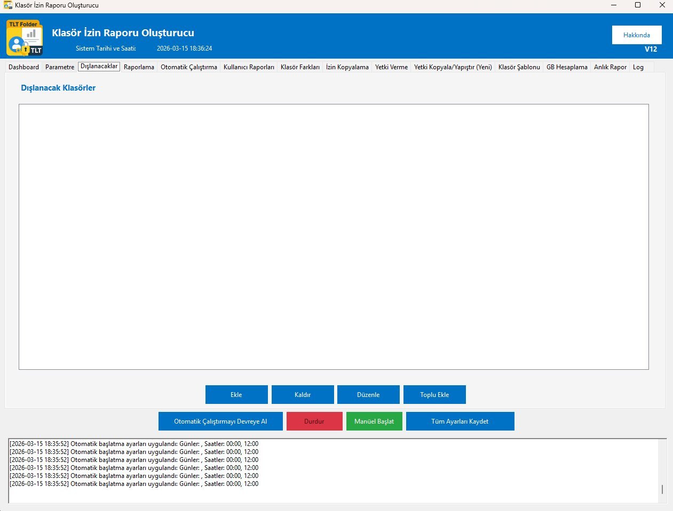Click the TLT Folder app logo
This screenshot has height=511, width=673.
(x=25, y=38)
